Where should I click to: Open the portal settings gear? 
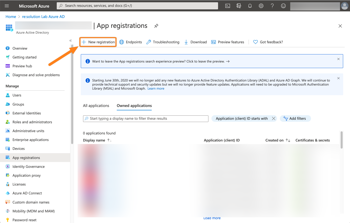[261, 6]
